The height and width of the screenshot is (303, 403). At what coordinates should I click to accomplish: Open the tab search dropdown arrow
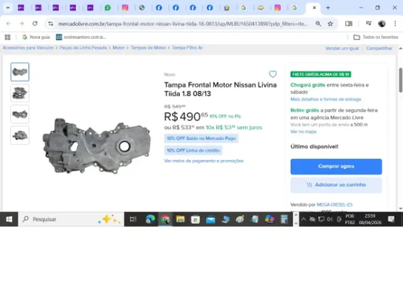click(x=8, y=8)
